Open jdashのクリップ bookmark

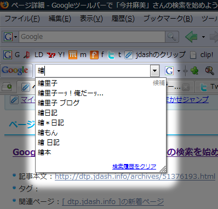pyautogui.click(x=155, y=55)
